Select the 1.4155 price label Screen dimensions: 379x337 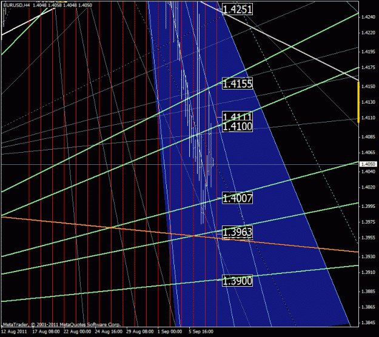click(237, 84)
